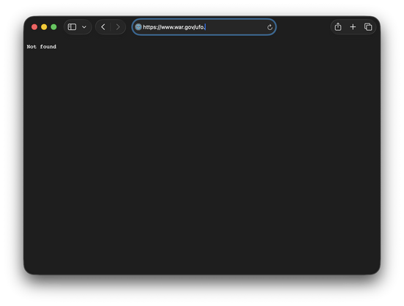Open a new tab

(x=353, y=27)
